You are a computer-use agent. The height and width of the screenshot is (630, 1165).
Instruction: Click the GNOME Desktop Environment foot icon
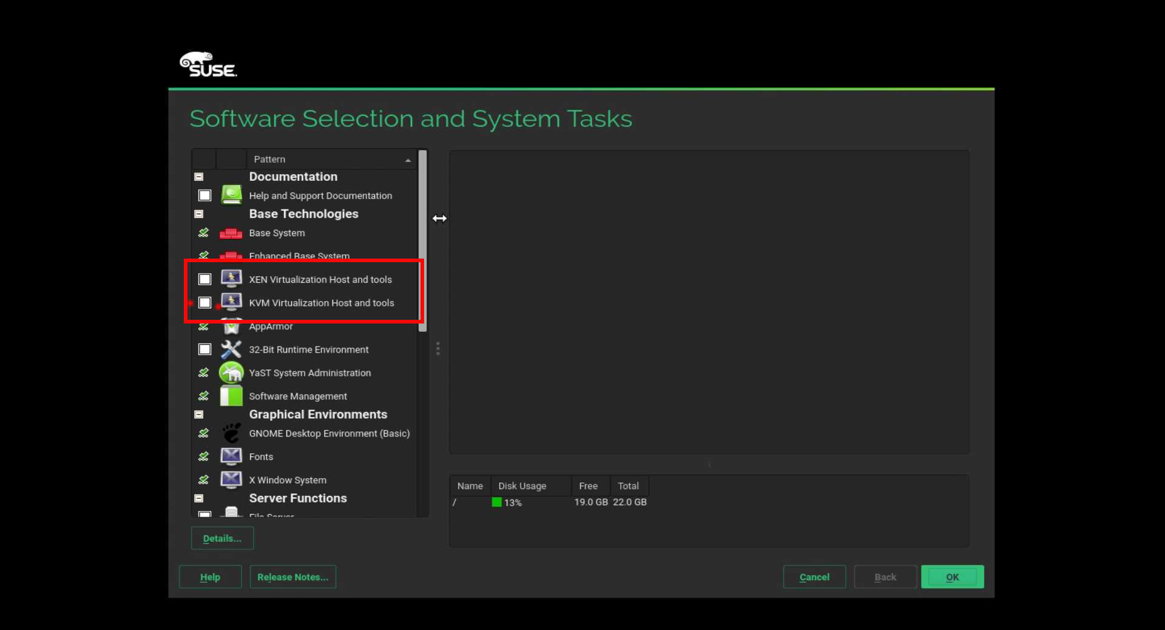point(231,433)
